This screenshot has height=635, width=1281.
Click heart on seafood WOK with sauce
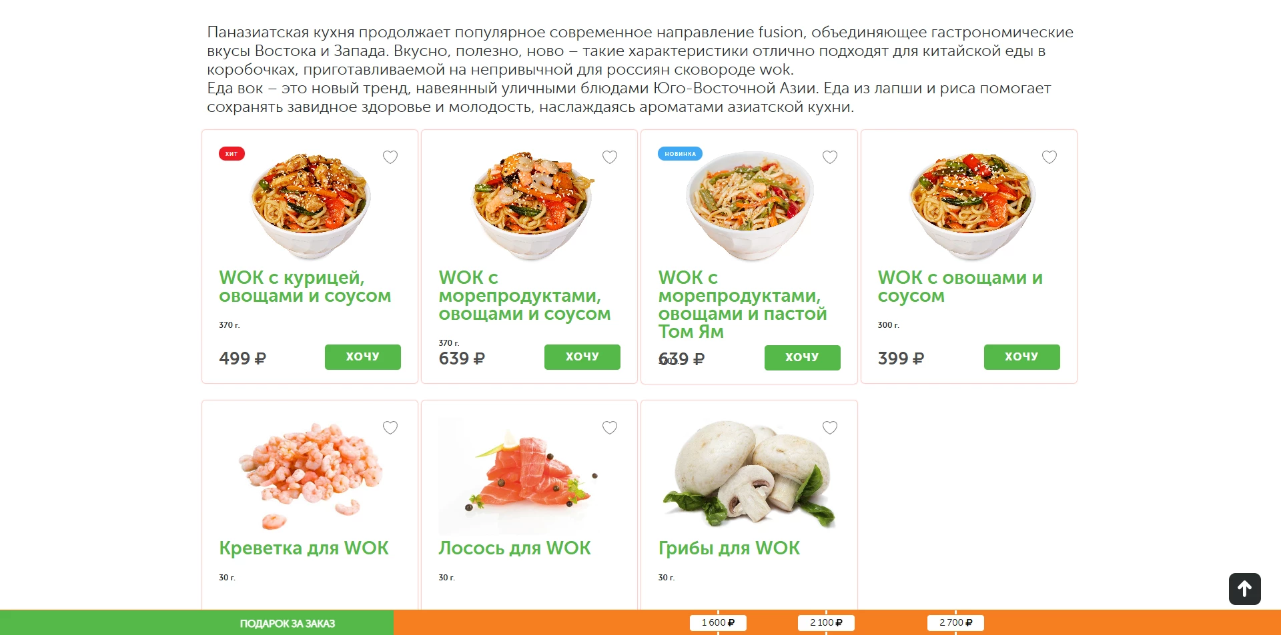pyautogui.click(x=610, y=157)
